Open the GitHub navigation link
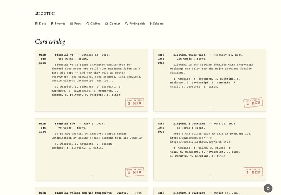The width and height of the screenshot is (281, 195). pyautogui.click(x=93, y=24)
